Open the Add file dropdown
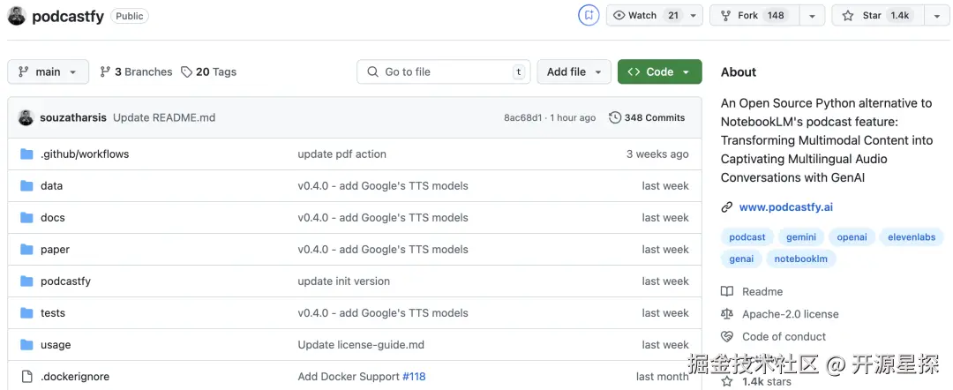The image size is (953, 390). coord(574,72)
